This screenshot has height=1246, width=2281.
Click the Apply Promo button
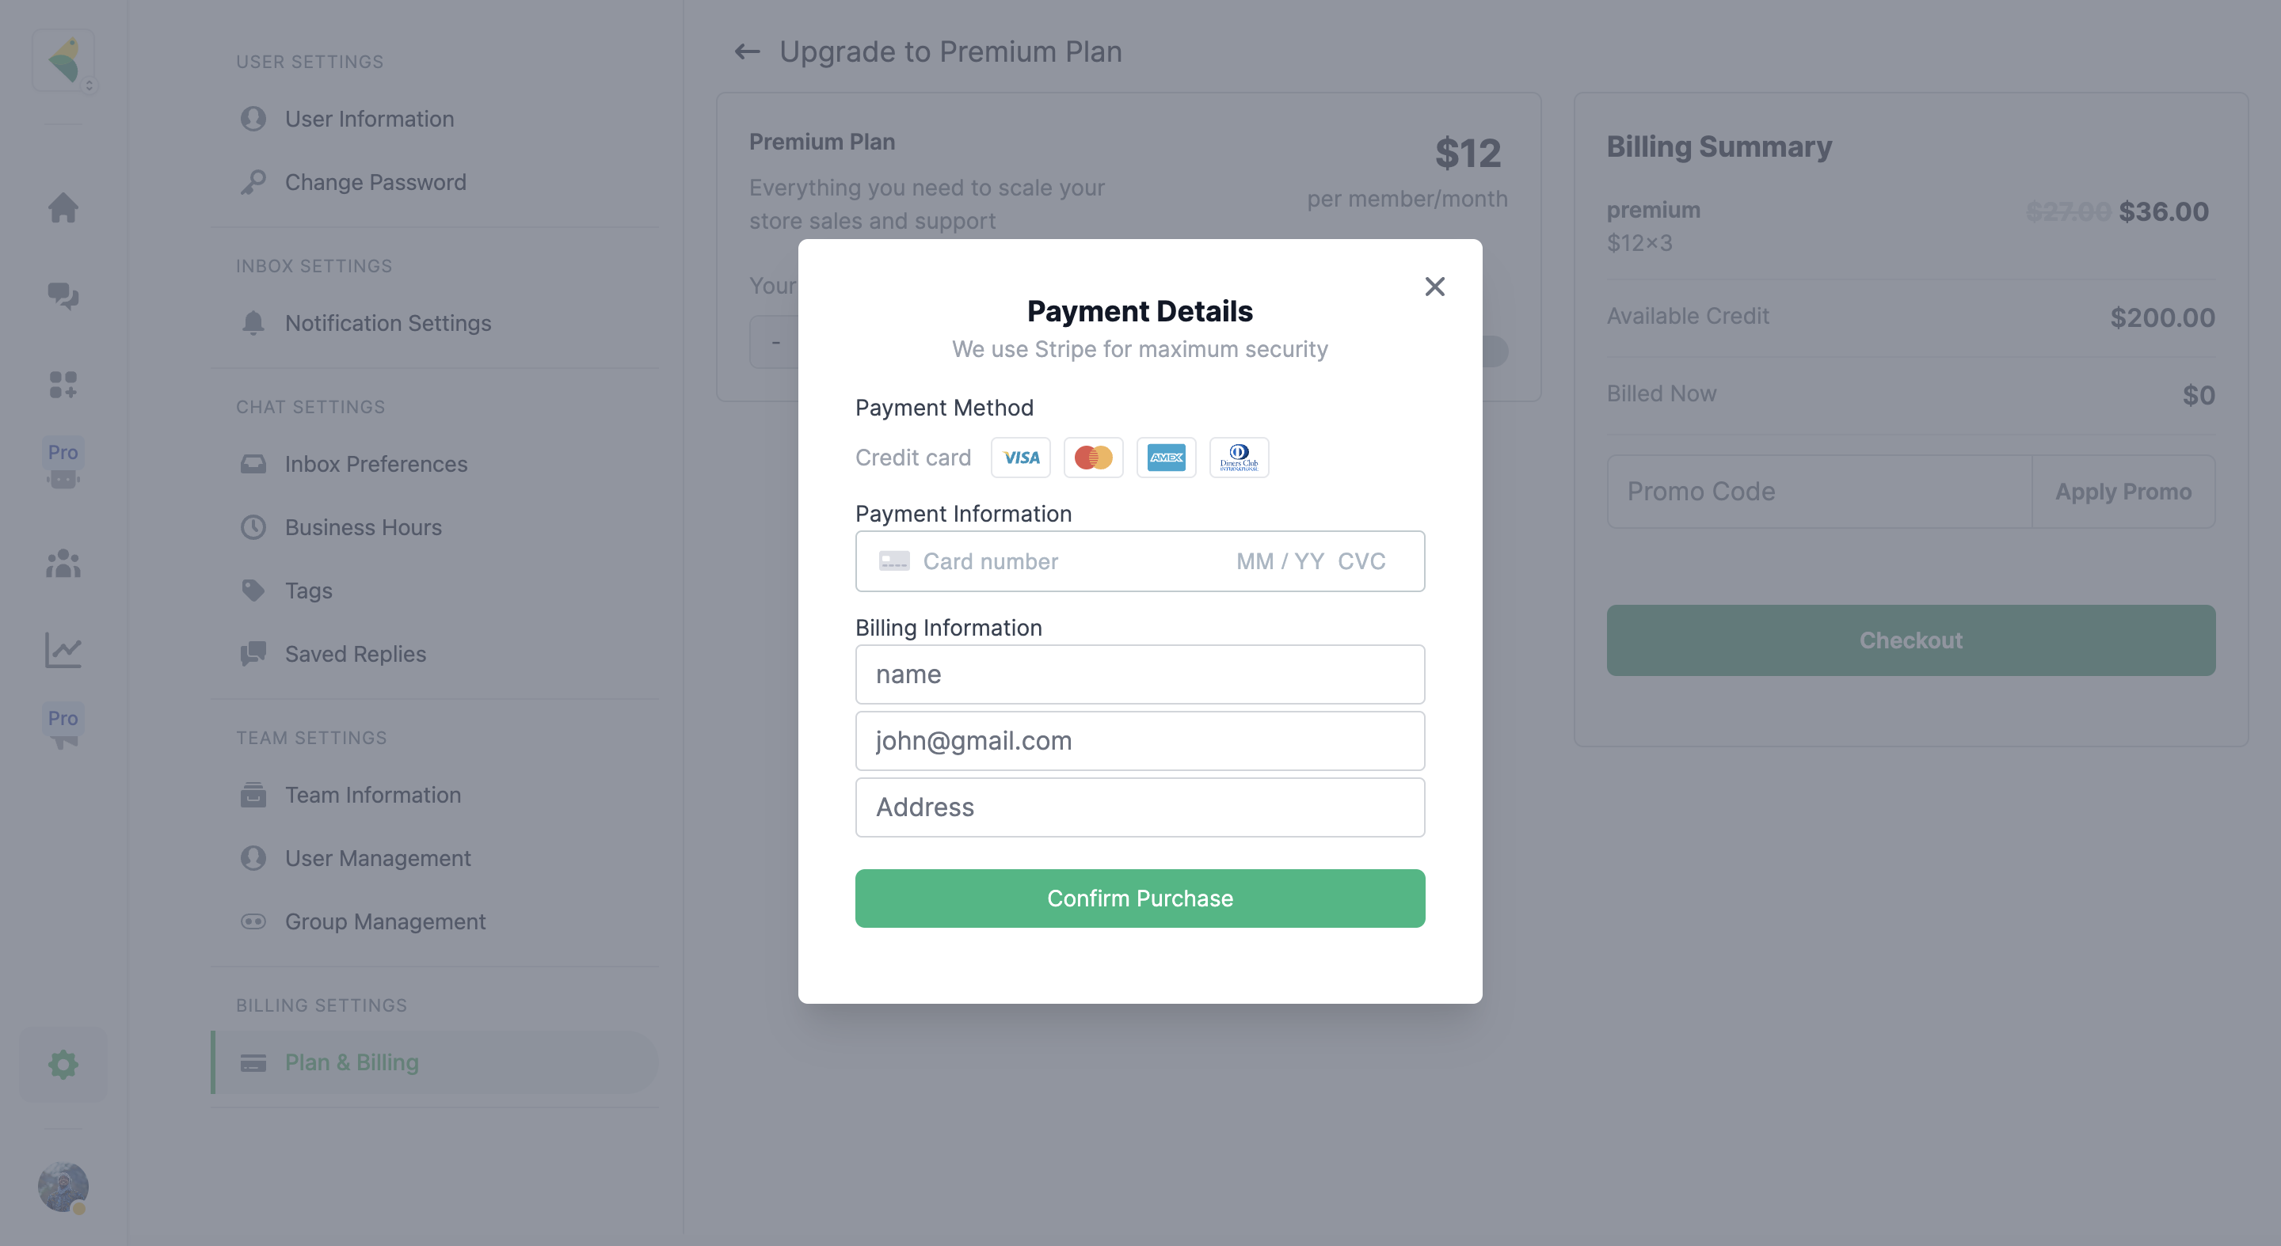point(2123,492)
